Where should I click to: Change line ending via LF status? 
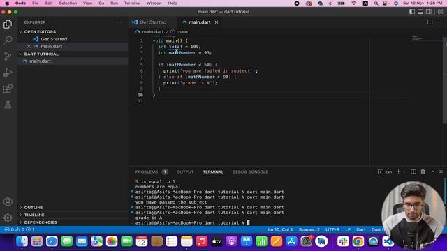[348, 229]
